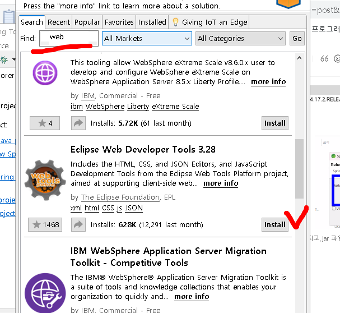Expand the All Markets dropdown

[147, 39]
